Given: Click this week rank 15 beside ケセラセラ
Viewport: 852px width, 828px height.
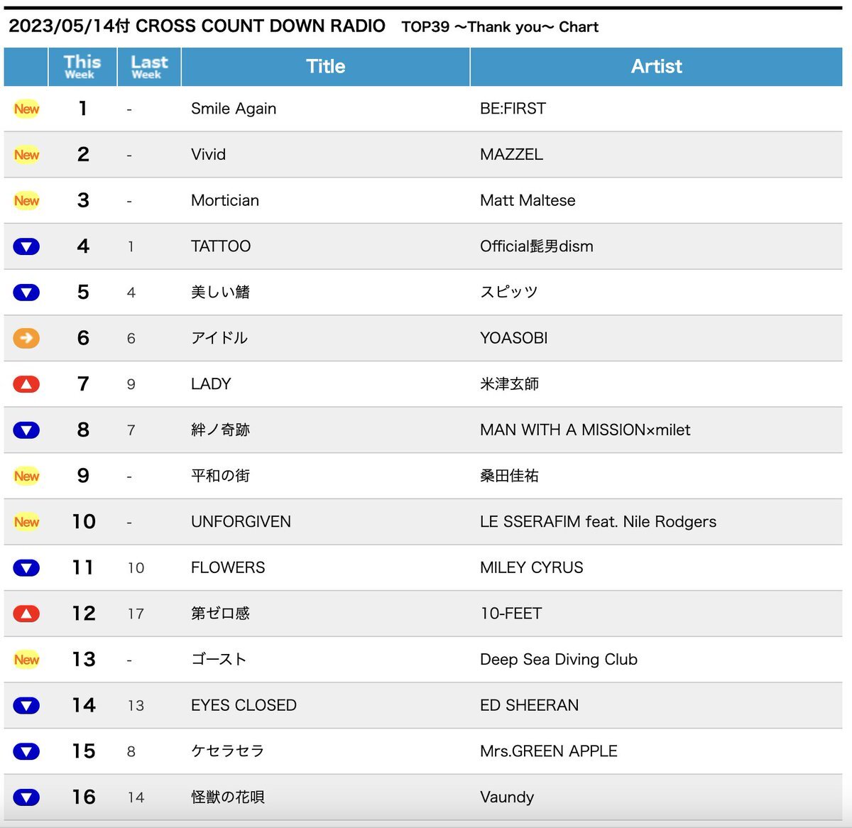Looking at the screenshot, I should [x=84, y=751].
